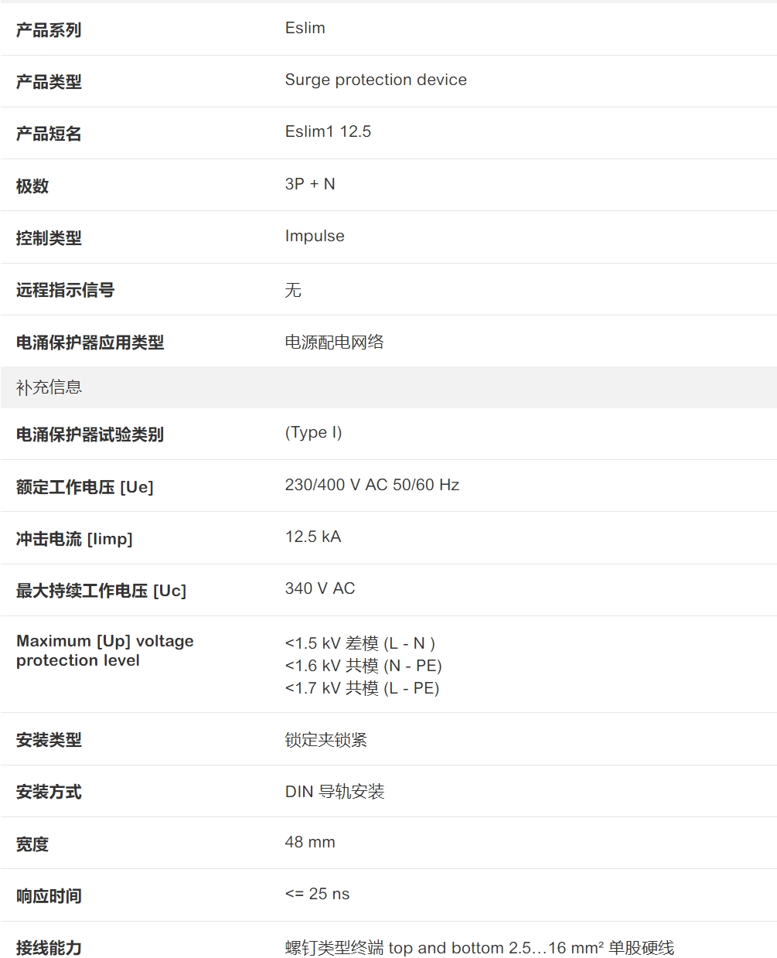Viewport: 777px width, 958px height.
Task: Select the Impulse control type value
Action: click(315, 236)
